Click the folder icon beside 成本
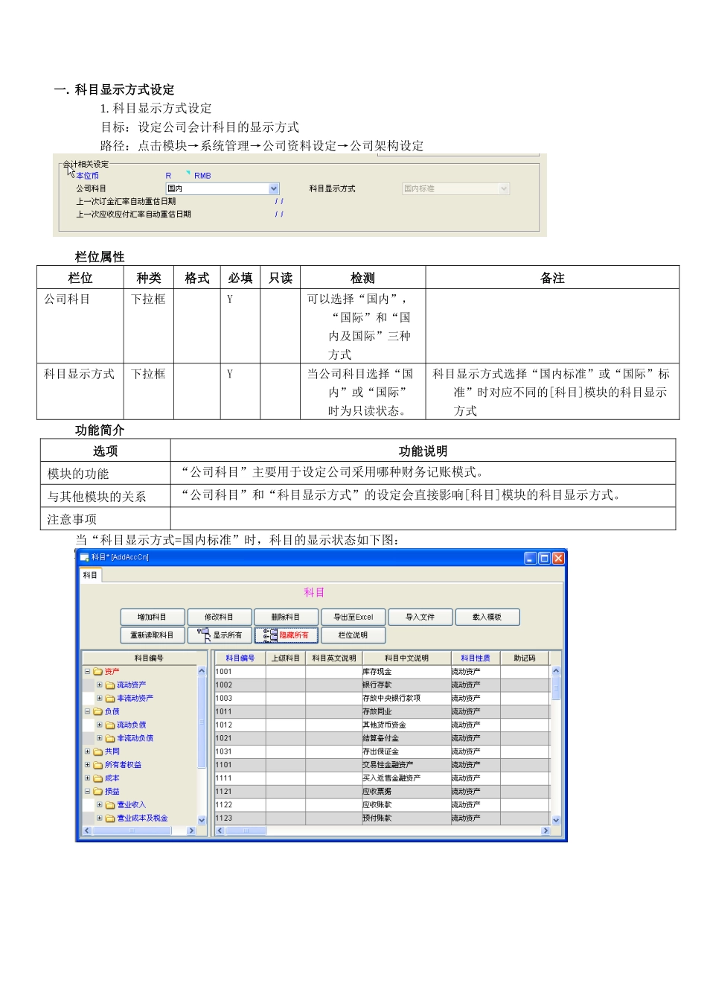The width and height of the screenshot is (707, 1001). point(98,778)
